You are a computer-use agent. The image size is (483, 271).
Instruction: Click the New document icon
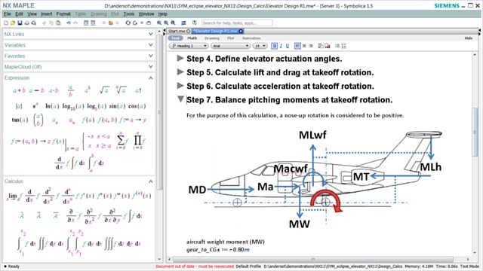click(6, 23)
